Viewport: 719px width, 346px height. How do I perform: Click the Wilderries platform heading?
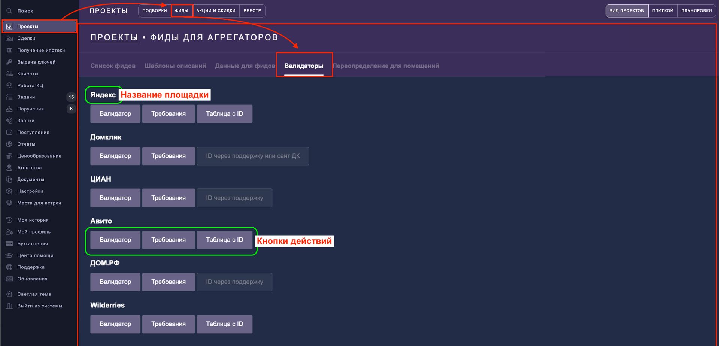tap(107, 305)
